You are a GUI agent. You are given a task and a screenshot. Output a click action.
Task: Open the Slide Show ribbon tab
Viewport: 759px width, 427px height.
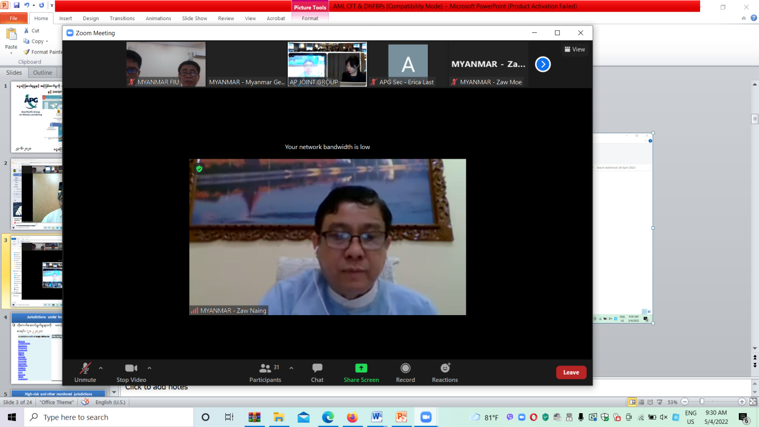coord(195,18)
